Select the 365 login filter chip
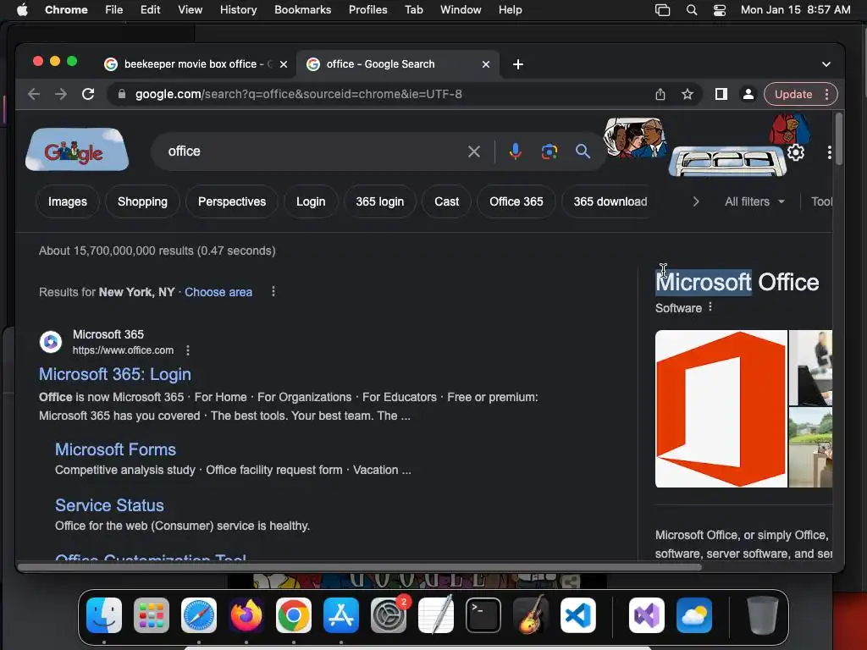The height and width of the screenshot is (650, 867). 380,201
